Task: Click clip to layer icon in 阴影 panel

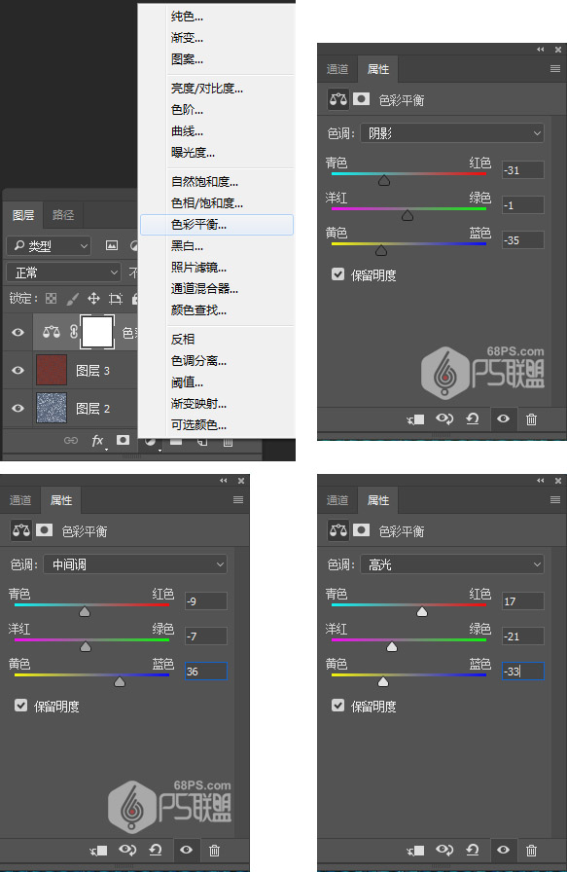Action: pos(415,419)
